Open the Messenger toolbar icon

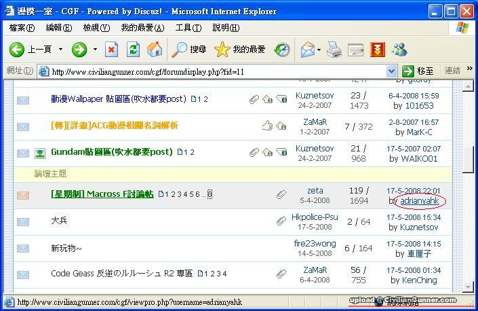(399, 50)
